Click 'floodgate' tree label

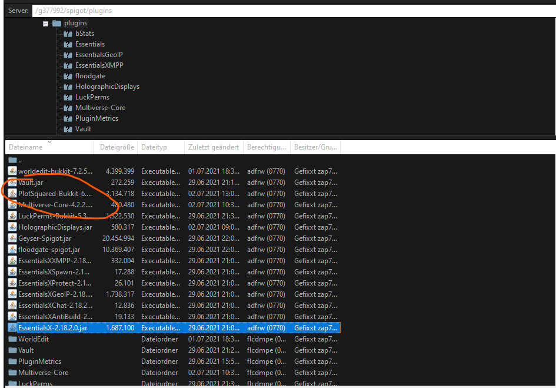tap(90, 76)
